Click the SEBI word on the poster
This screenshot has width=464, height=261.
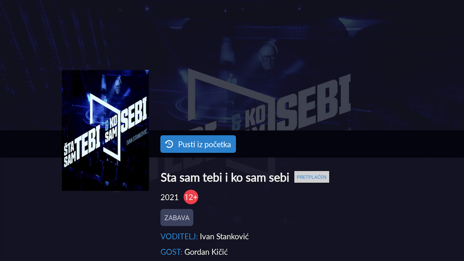point(134,114)
